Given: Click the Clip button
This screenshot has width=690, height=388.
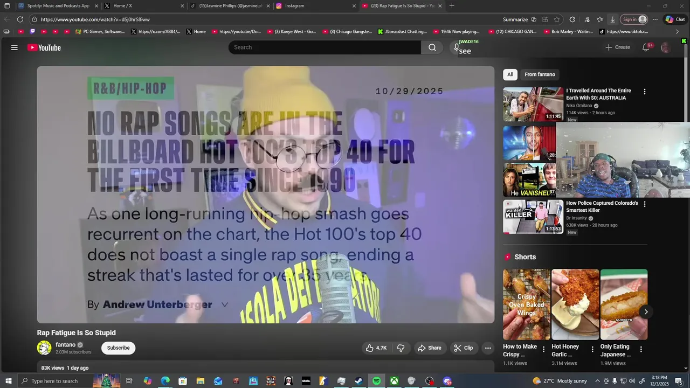Looking at the screenshot, I should click(464, 348).
